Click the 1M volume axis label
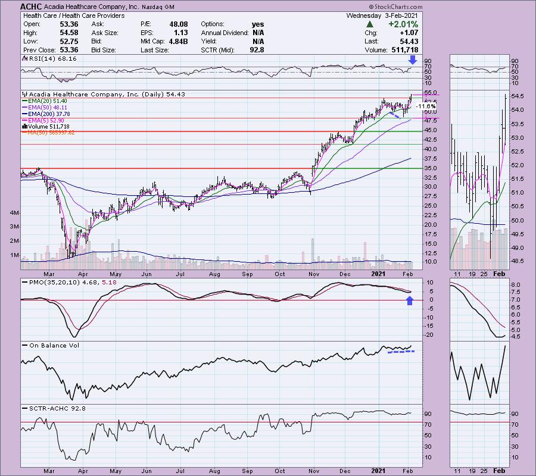Image resolution: width=536 pixels, height=476 pixels. 15,255
